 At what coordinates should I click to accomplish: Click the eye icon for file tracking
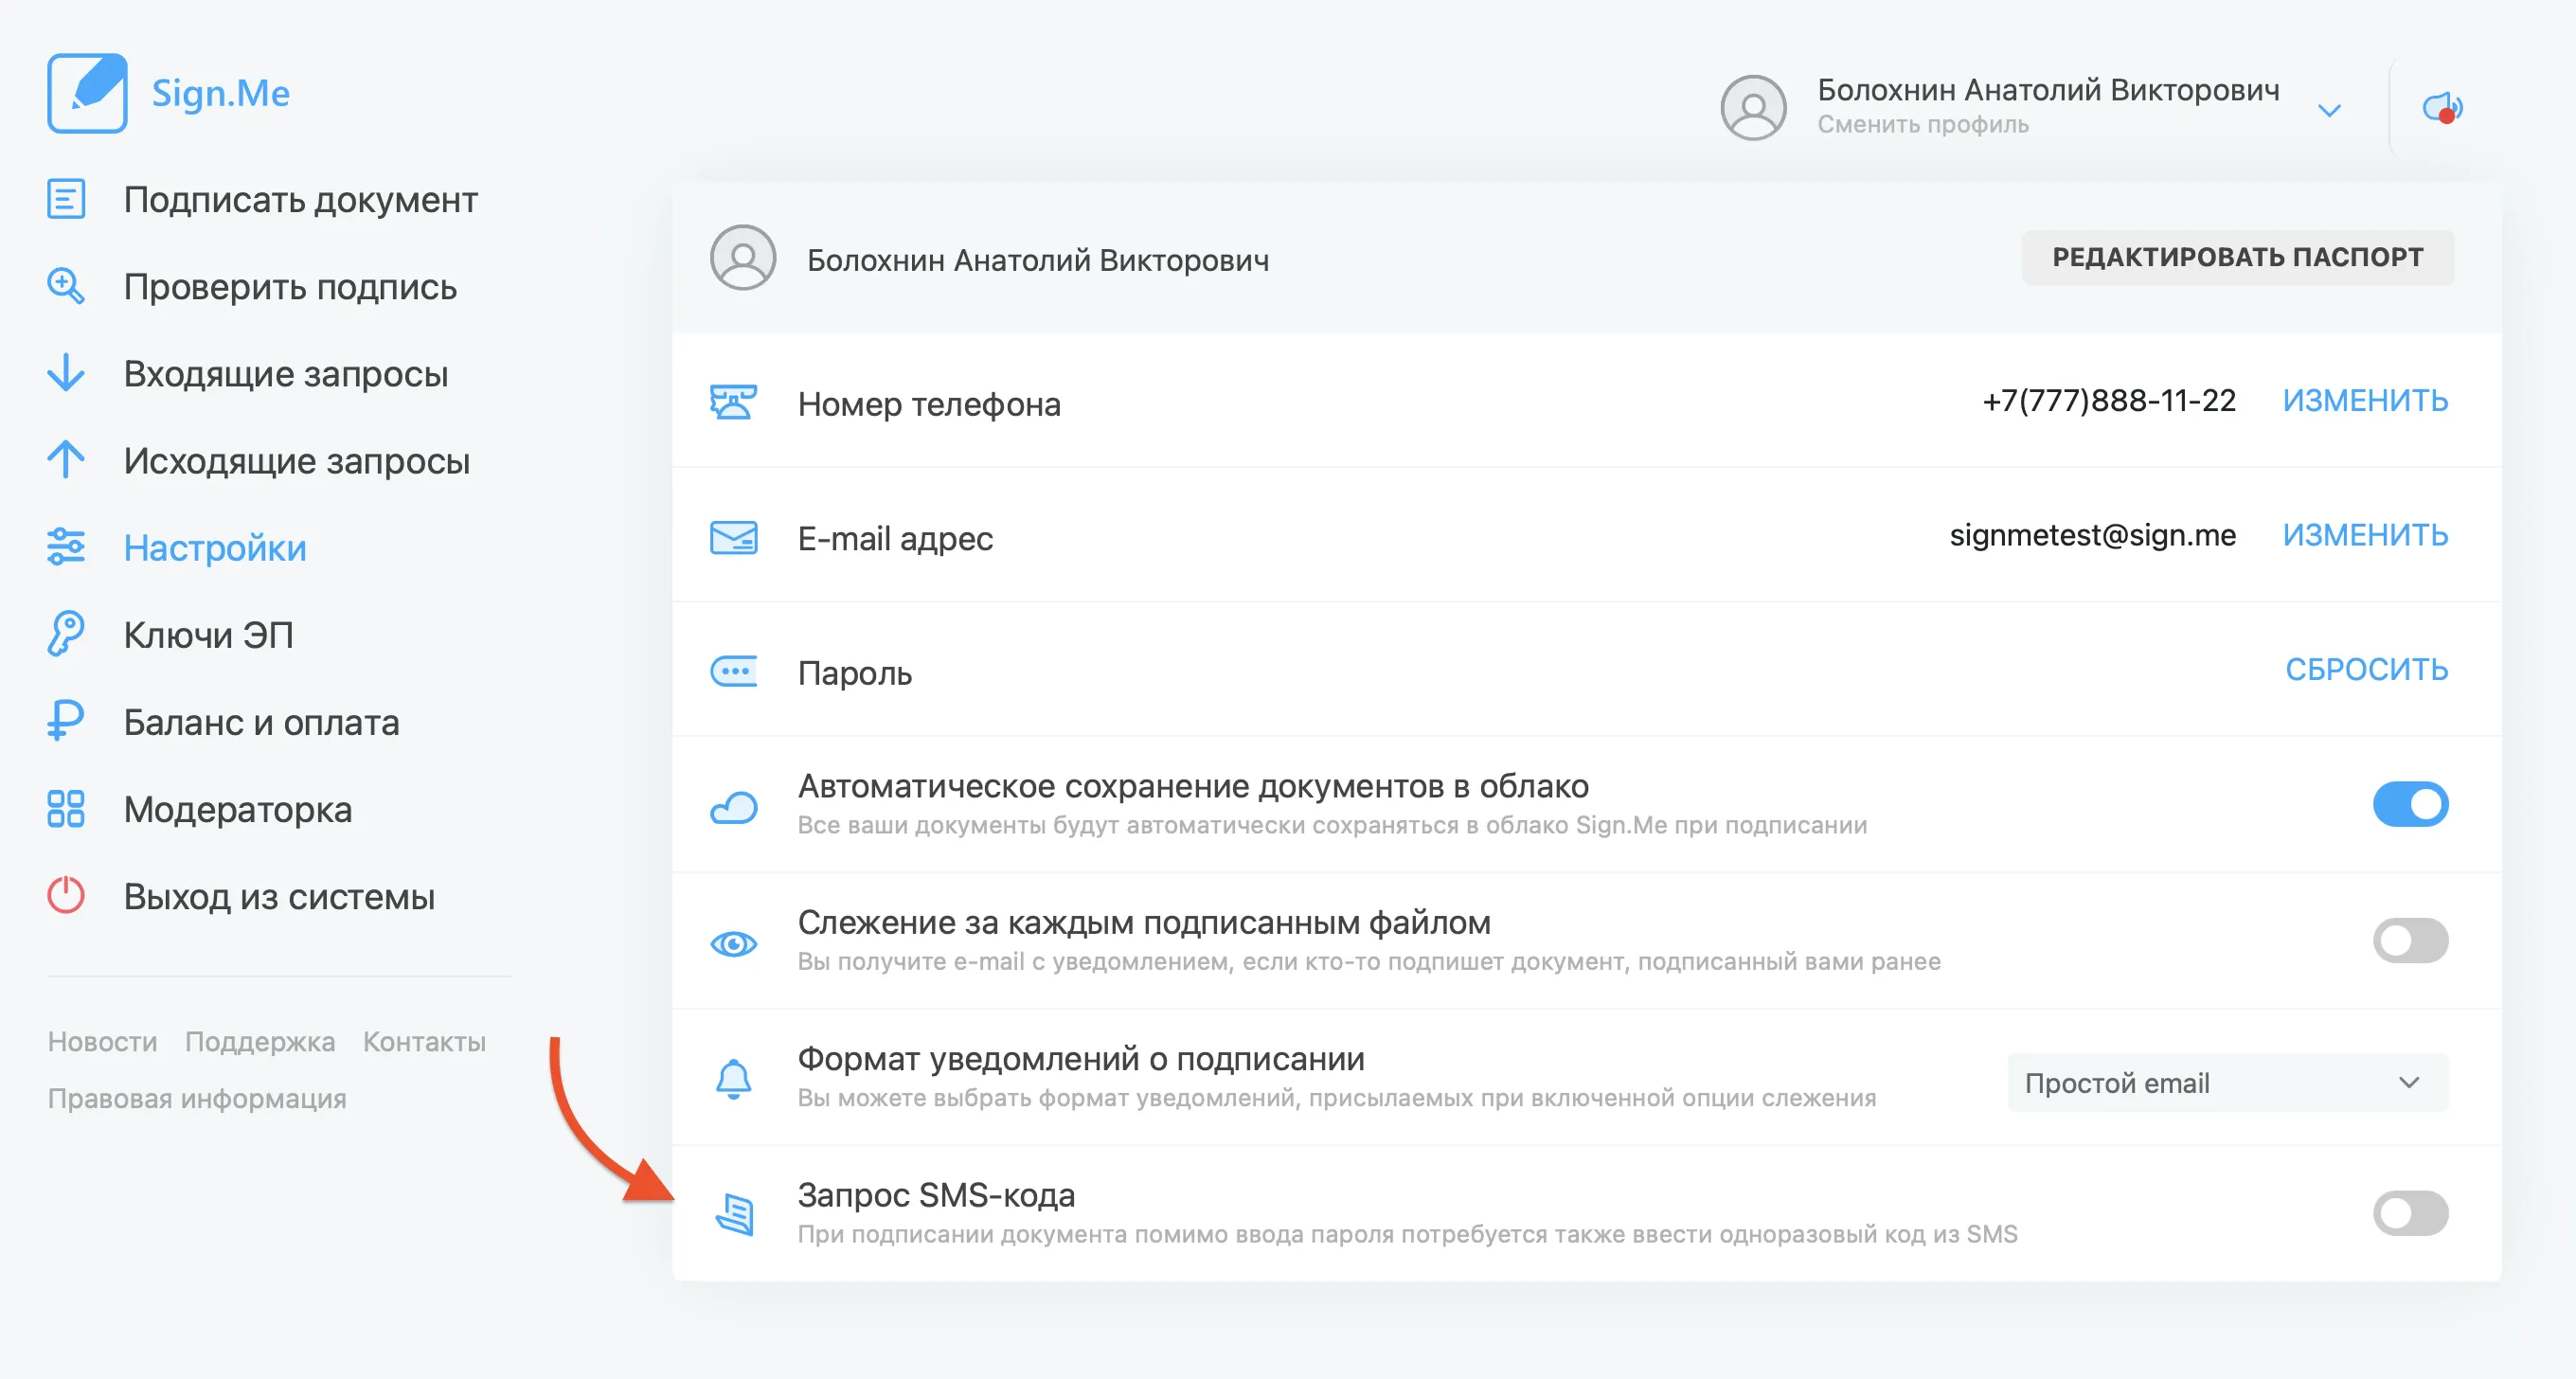[733, 943]
